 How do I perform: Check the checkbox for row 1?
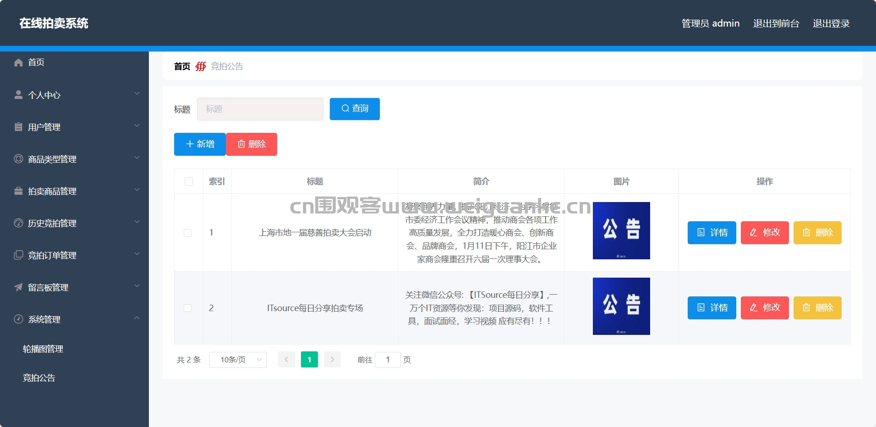[x=188, y=233]
